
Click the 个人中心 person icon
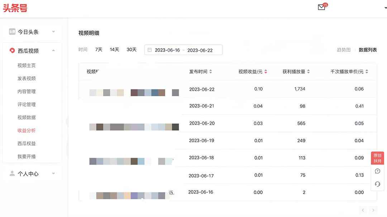pos(12,173)
